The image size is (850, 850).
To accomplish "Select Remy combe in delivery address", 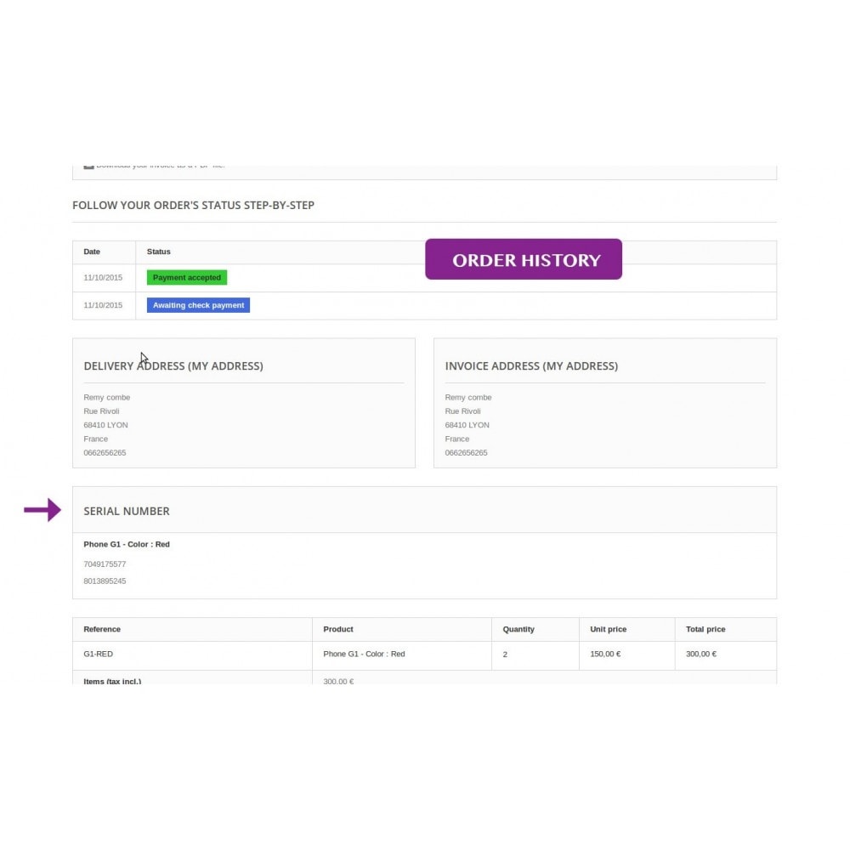I will point(107,397).
